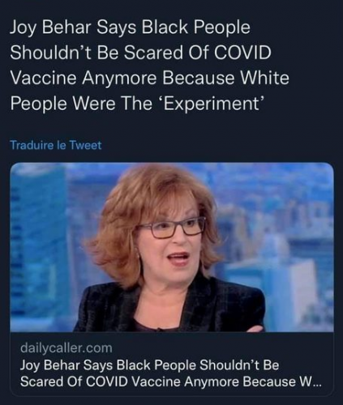Image resolution: width=343 pixels, height=405 pixels.
Task: Click the dailycaller.com domain label
Action: tap(66, 347)
